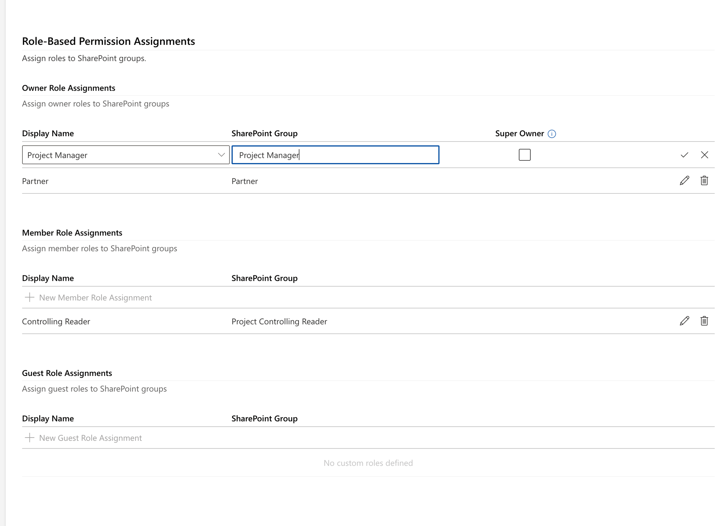Click the checkmark to save the new owner assignment

point(684,155)
